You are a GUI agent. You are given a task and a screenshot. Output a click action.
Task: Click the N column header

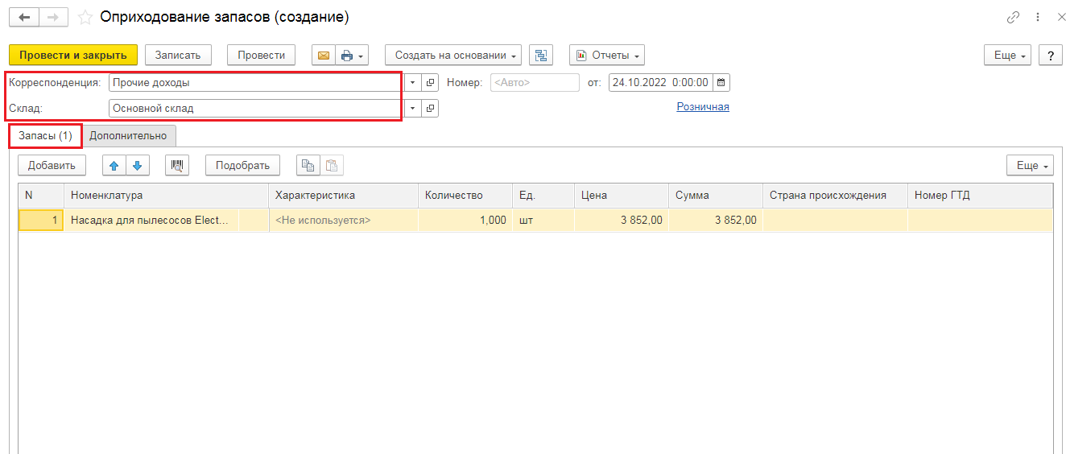[x=41, y=195]
